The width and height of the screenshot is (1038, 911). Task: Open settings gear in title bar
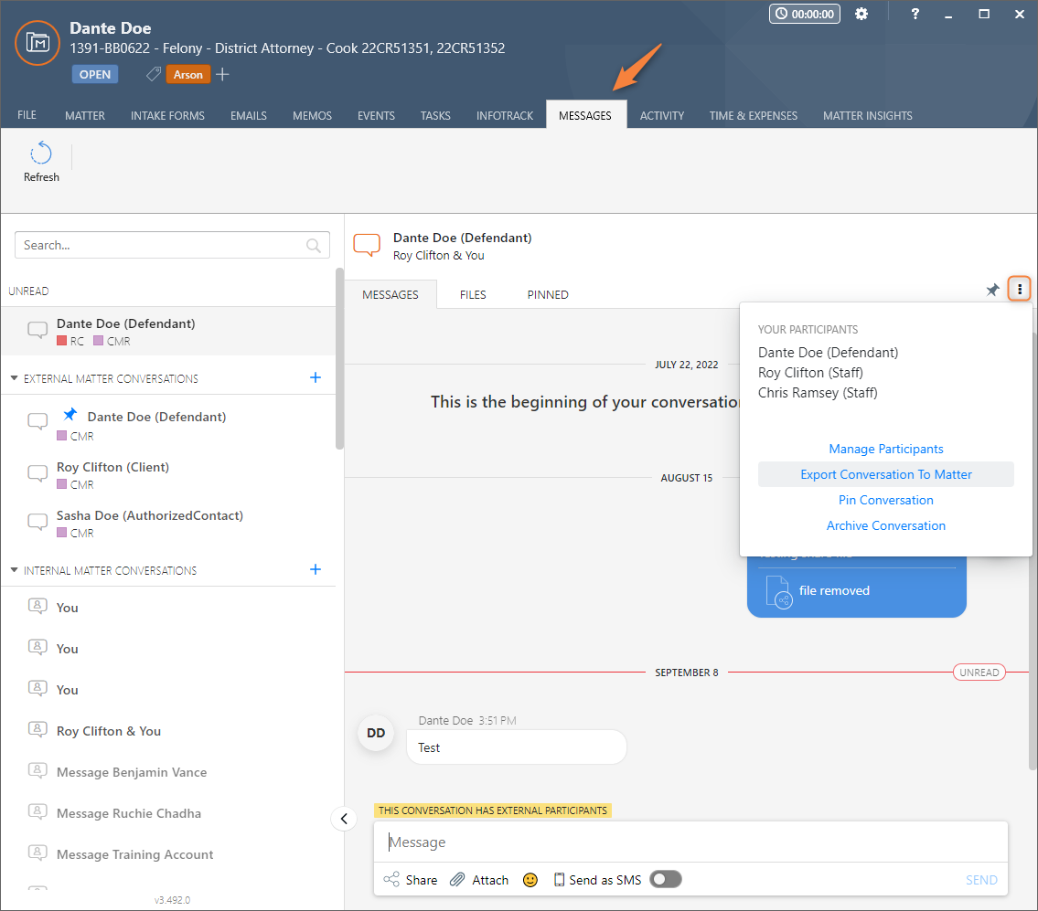[861, 14]
